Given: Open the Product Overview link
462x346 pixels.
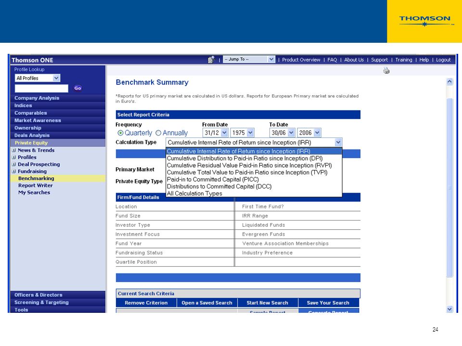Looking at the screenshot, I should click(301, 60).
